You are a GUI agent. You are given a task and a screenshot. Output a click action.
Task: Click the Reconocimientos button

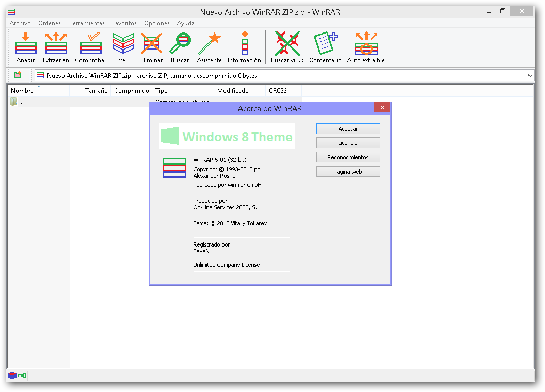[348, 157]
